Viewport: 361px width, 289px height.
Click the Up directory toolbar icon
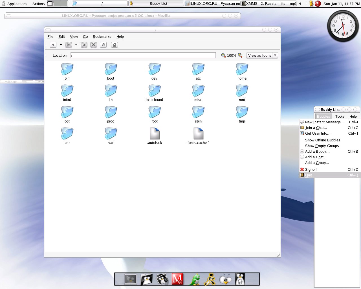tap(84, 45)
